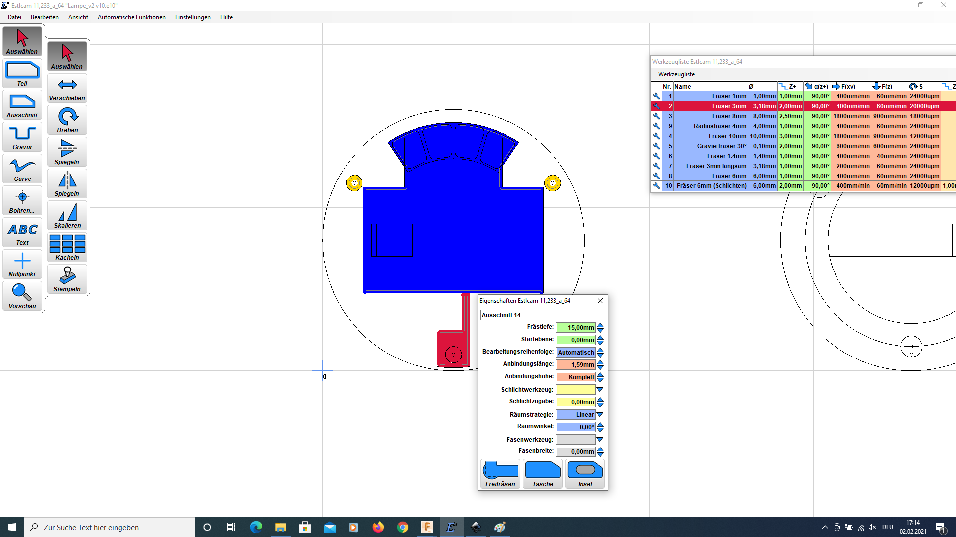Select Fräser 8mm row in tool list

[728, 116]
